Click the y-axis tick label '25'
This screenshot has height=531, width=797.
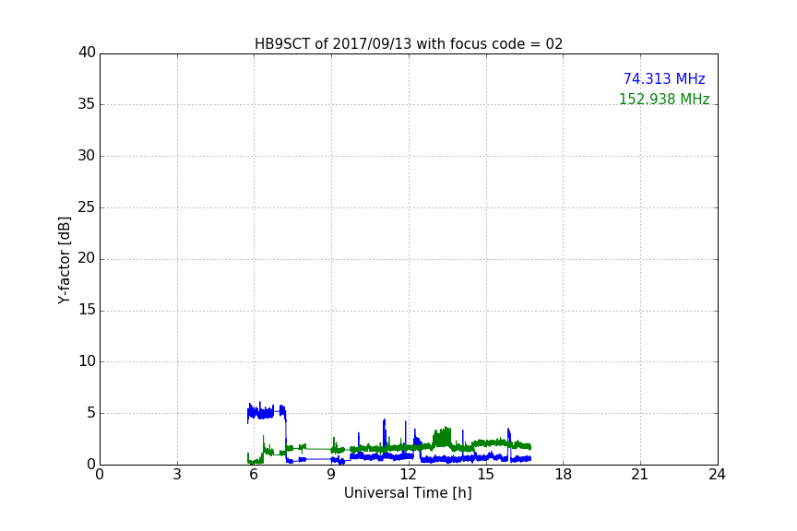pos(87,207)
